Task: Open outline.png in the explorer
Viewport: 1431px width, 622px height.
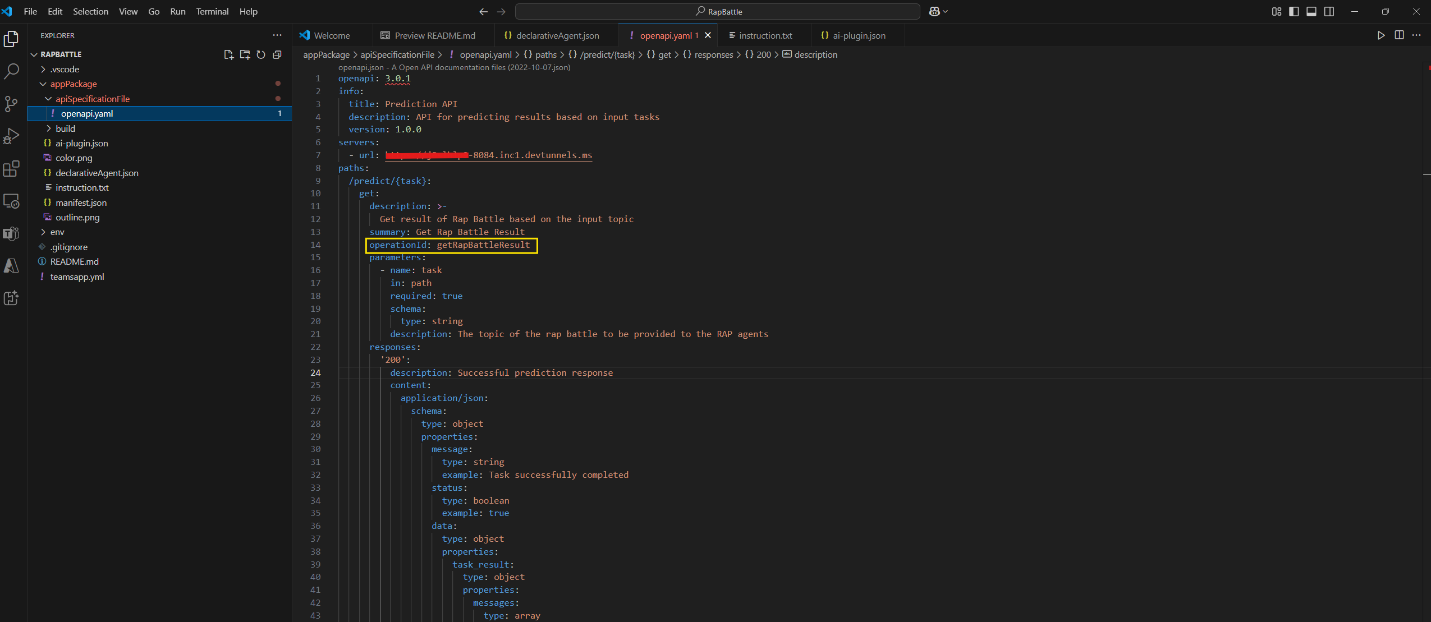Action: 160,217
